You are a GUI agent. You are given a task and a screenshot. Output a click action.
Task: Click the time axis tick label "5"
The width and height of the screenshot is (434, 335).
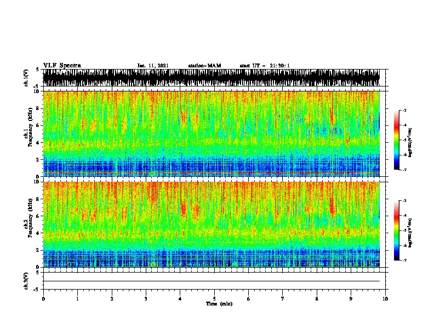[214, 299]
